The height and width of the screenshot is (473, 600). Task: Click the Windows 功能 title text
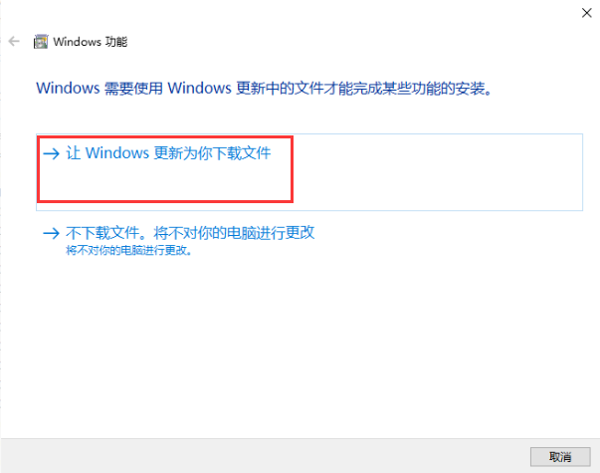point(91,42)
